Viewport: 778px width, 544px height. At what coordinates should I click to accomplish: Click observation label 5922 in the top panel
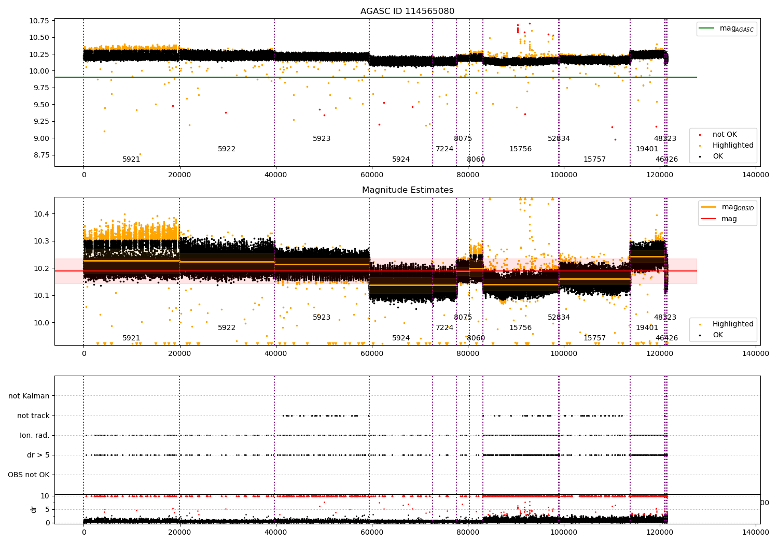(227, 149)
